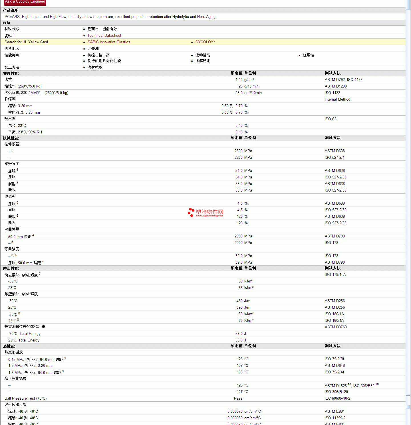The width and height of the screenshot is (411, 425).
Task: Click the Ask a Cycoloy Engineer button
Action: tap(25, 2)
